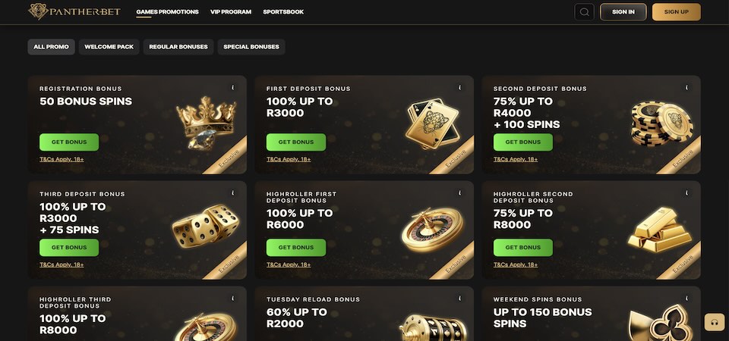Open info icon on Second Deposit Bonus card
Screen dimensions: 729x341
pos(686,88)
